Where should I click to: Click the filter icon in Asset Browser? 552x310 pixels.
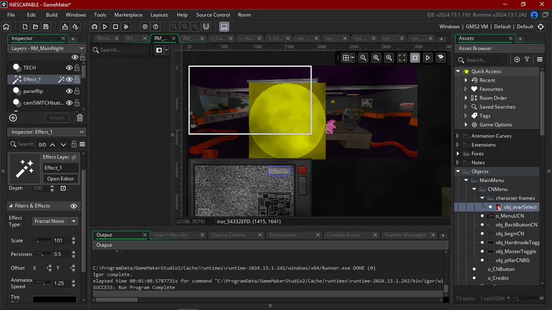(x=527, y=59)
